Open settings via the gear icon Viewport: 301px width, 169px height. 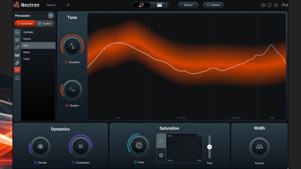click(263, 5)
